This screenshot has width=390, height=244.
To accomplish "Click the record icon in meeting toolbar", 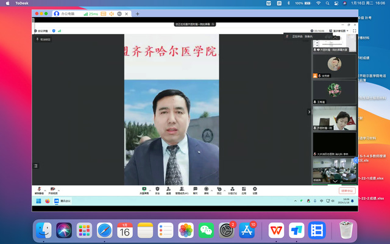I will (x=207, y=190).
